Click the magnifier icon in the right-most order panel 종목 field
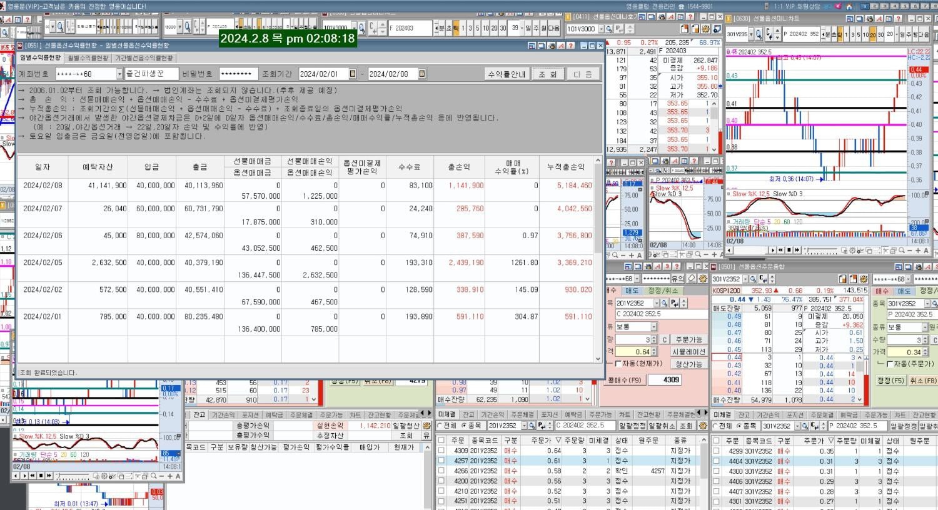 935,304
